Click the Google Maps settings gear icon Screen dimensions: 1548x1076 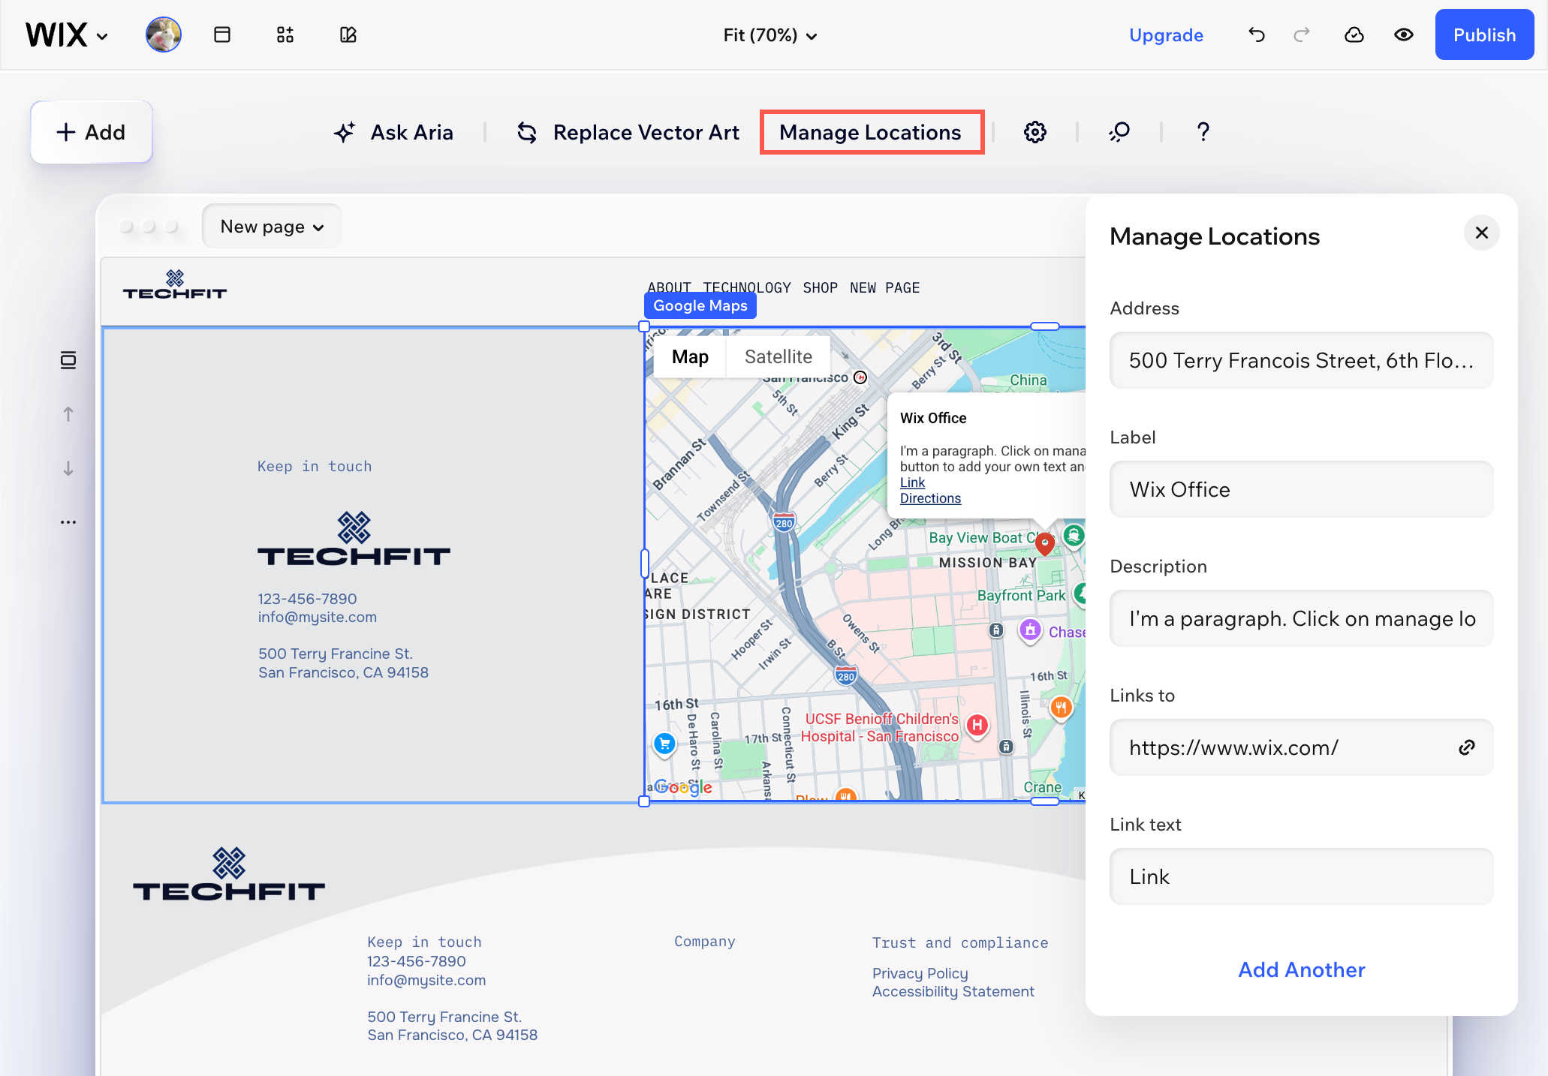coord(1035,132)
